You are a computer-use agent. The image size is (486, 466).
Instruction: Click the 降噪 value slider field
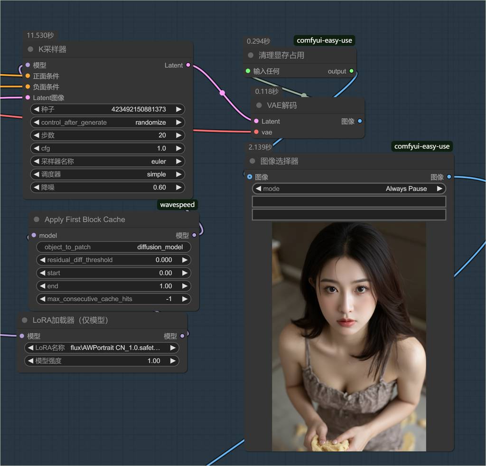(107, 188)
